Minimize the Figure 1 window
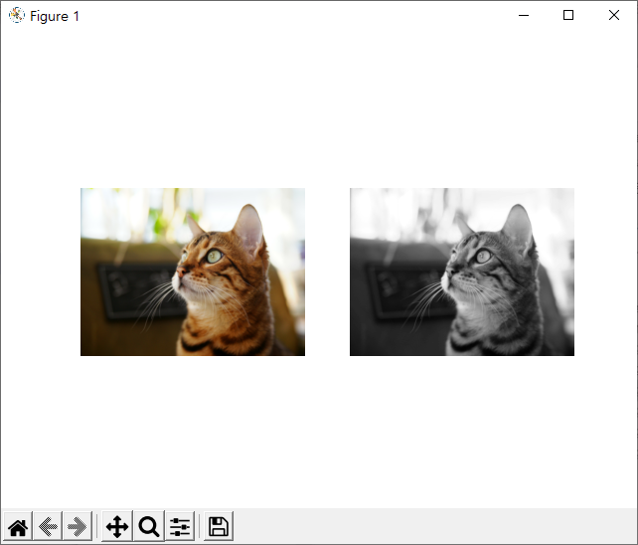The image size is (638, 545). click(x=524, y=16)
